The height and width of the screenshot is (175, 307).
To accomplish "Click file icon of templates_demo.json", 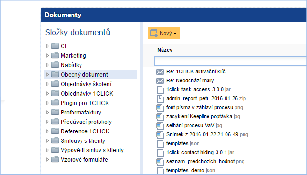I will (x=160, y=171).
